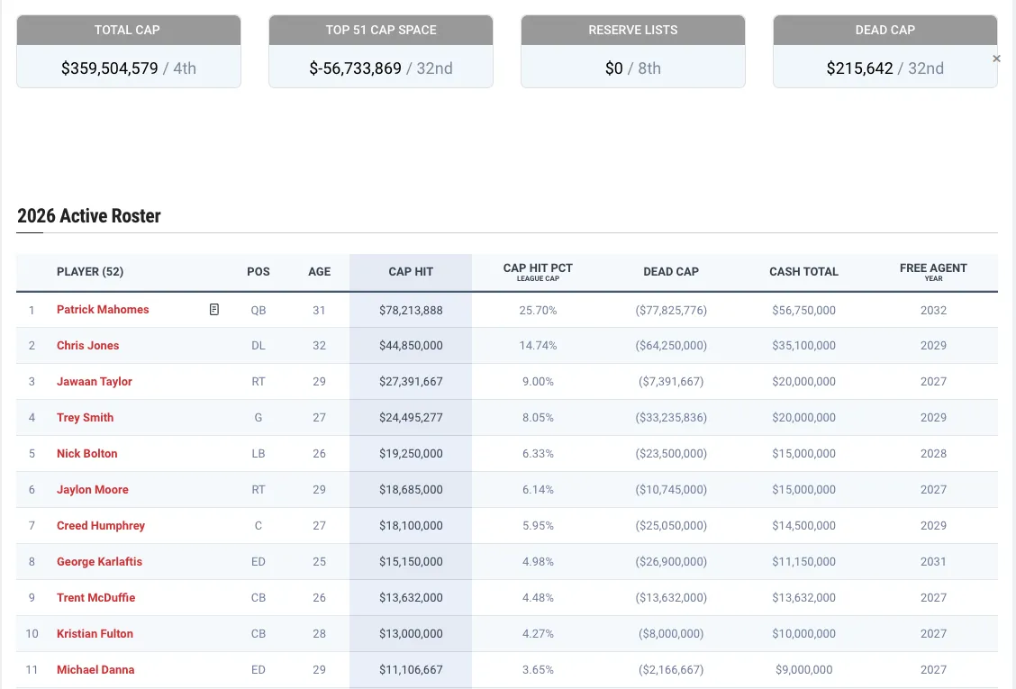Open Chris Jones player link
1016x689 pixels.
(87, 346)
